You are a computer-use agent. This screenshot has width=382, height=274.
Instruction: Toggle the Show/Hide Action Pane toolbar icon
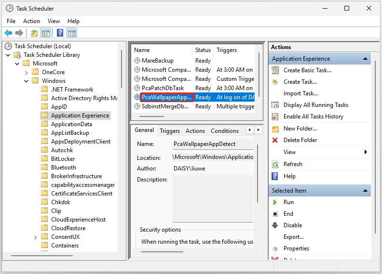72,33
